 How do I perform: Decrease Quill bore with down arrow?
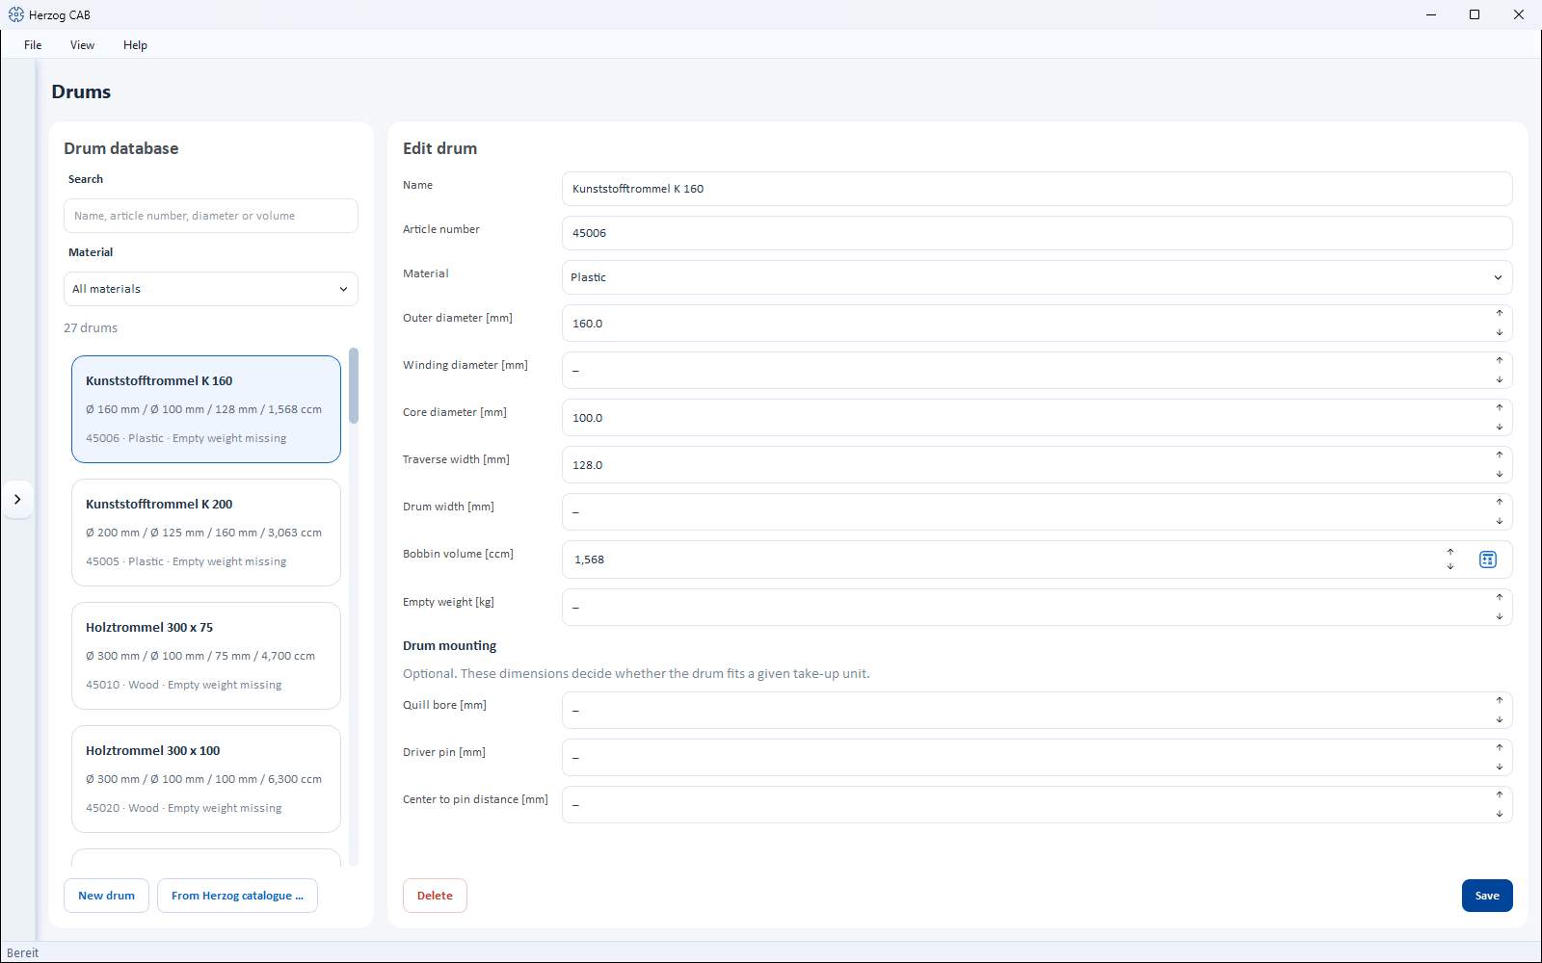[1500, 720]
